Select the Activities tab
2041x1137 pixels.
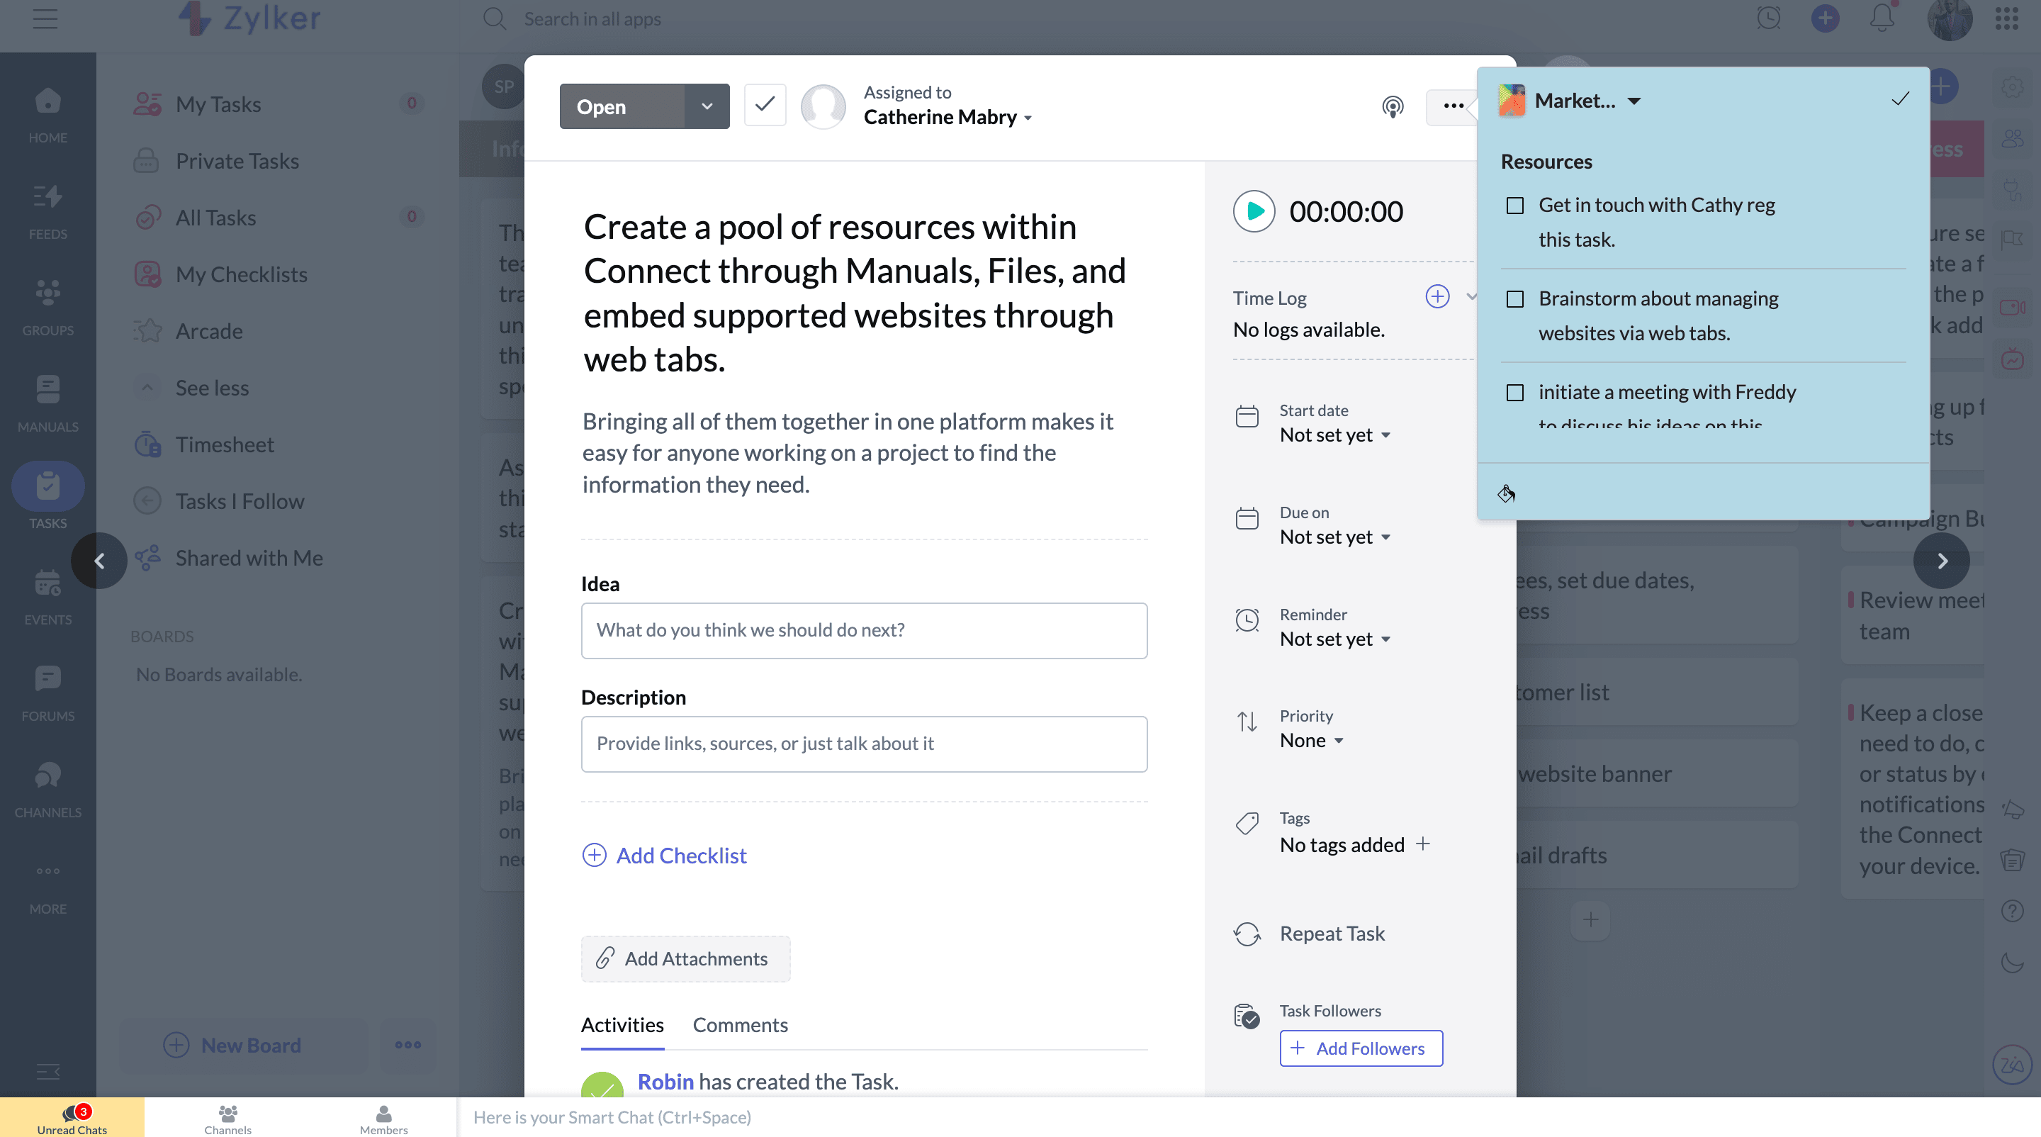[622, 1024]
